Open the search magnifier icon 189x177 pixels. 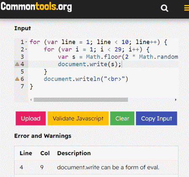164,8
